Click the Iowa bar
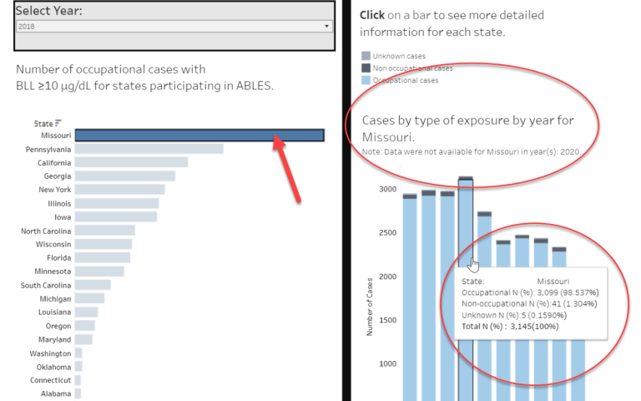 pyautogui.click(x=115, y=216)
